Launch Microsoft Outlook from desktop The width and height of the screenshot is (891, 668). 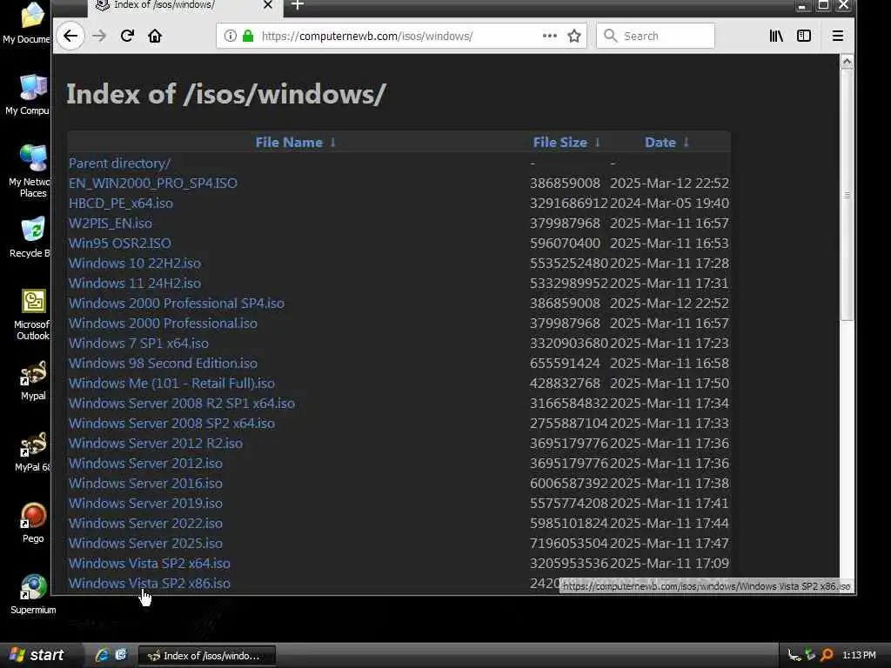pos(32,315)
